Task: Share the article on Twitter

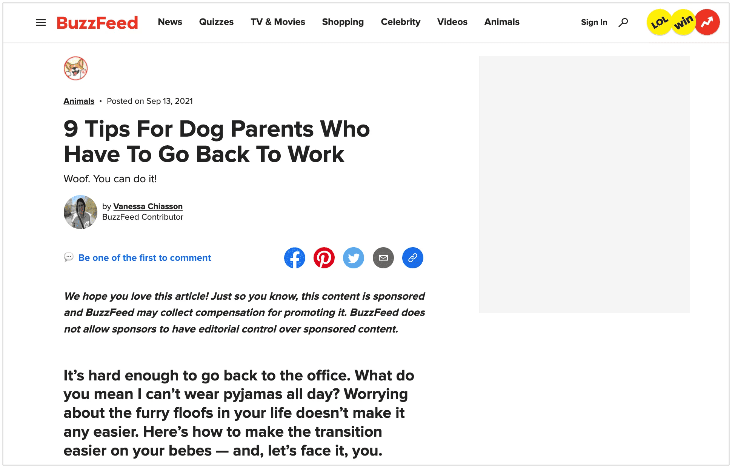Action: (x=353, y=258)
